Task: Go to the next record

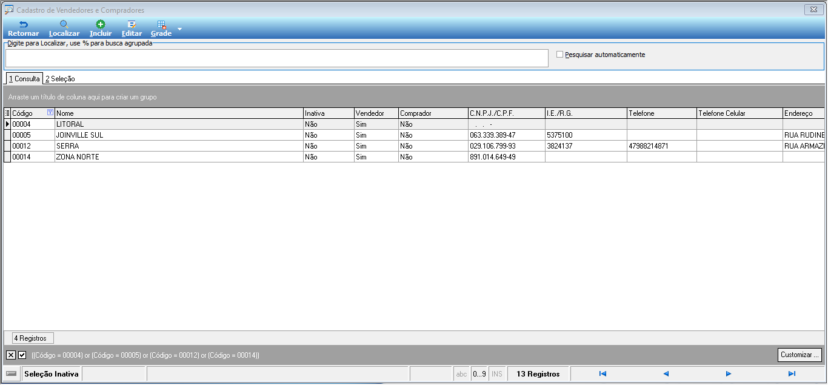Action: 729,374
